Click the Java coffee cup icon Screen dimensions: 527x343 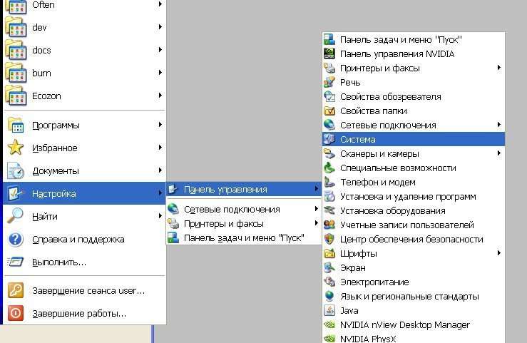click(x=329, y=310)
